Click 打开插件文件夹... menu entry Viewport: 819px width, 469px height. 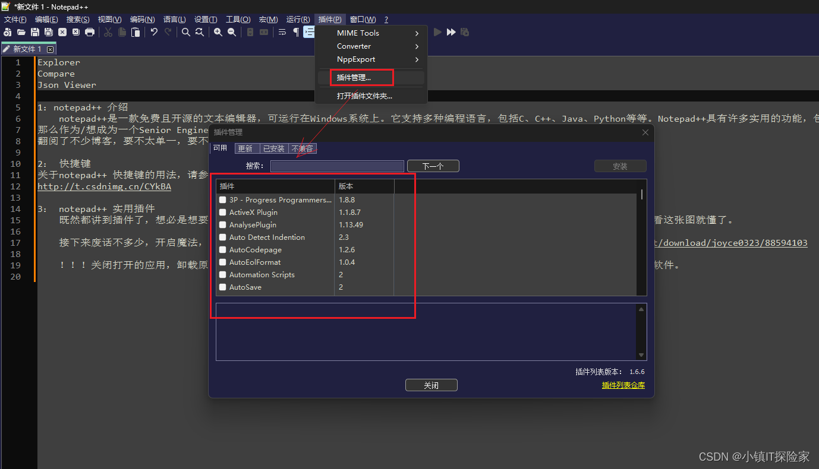pos(371,96)
